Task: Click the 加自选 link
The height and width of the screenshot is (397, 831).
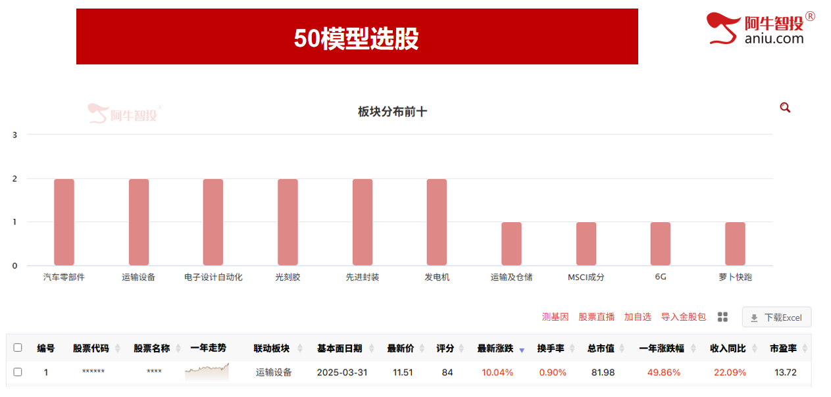Action: point(638,317)
